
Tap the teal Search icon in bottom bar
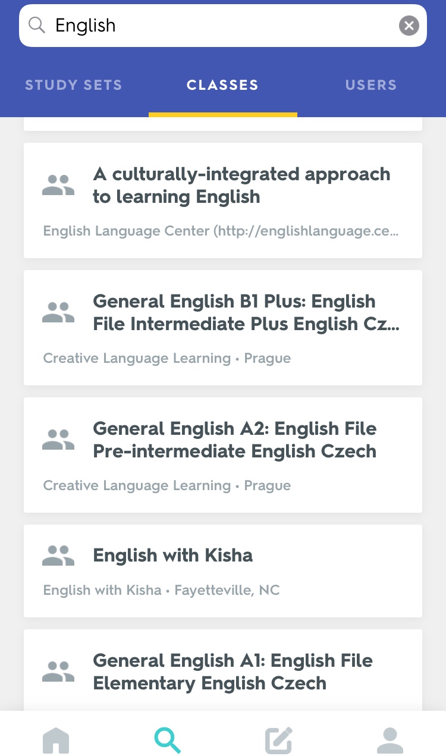tap(167, 741)
